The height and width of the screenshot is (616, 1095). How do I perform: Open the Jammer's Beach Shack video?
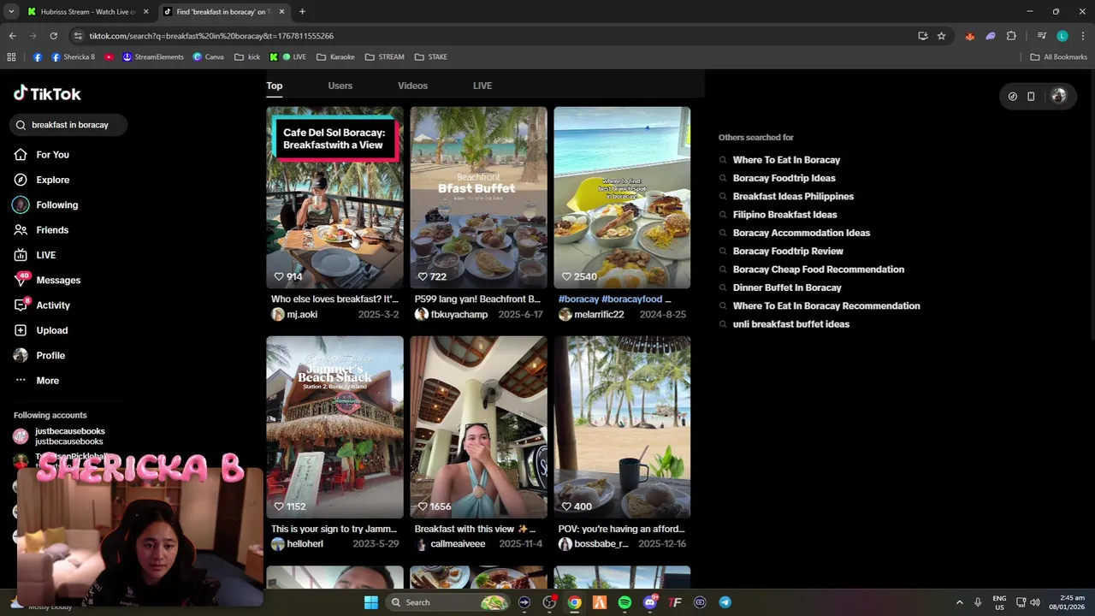tap(334, 427)
